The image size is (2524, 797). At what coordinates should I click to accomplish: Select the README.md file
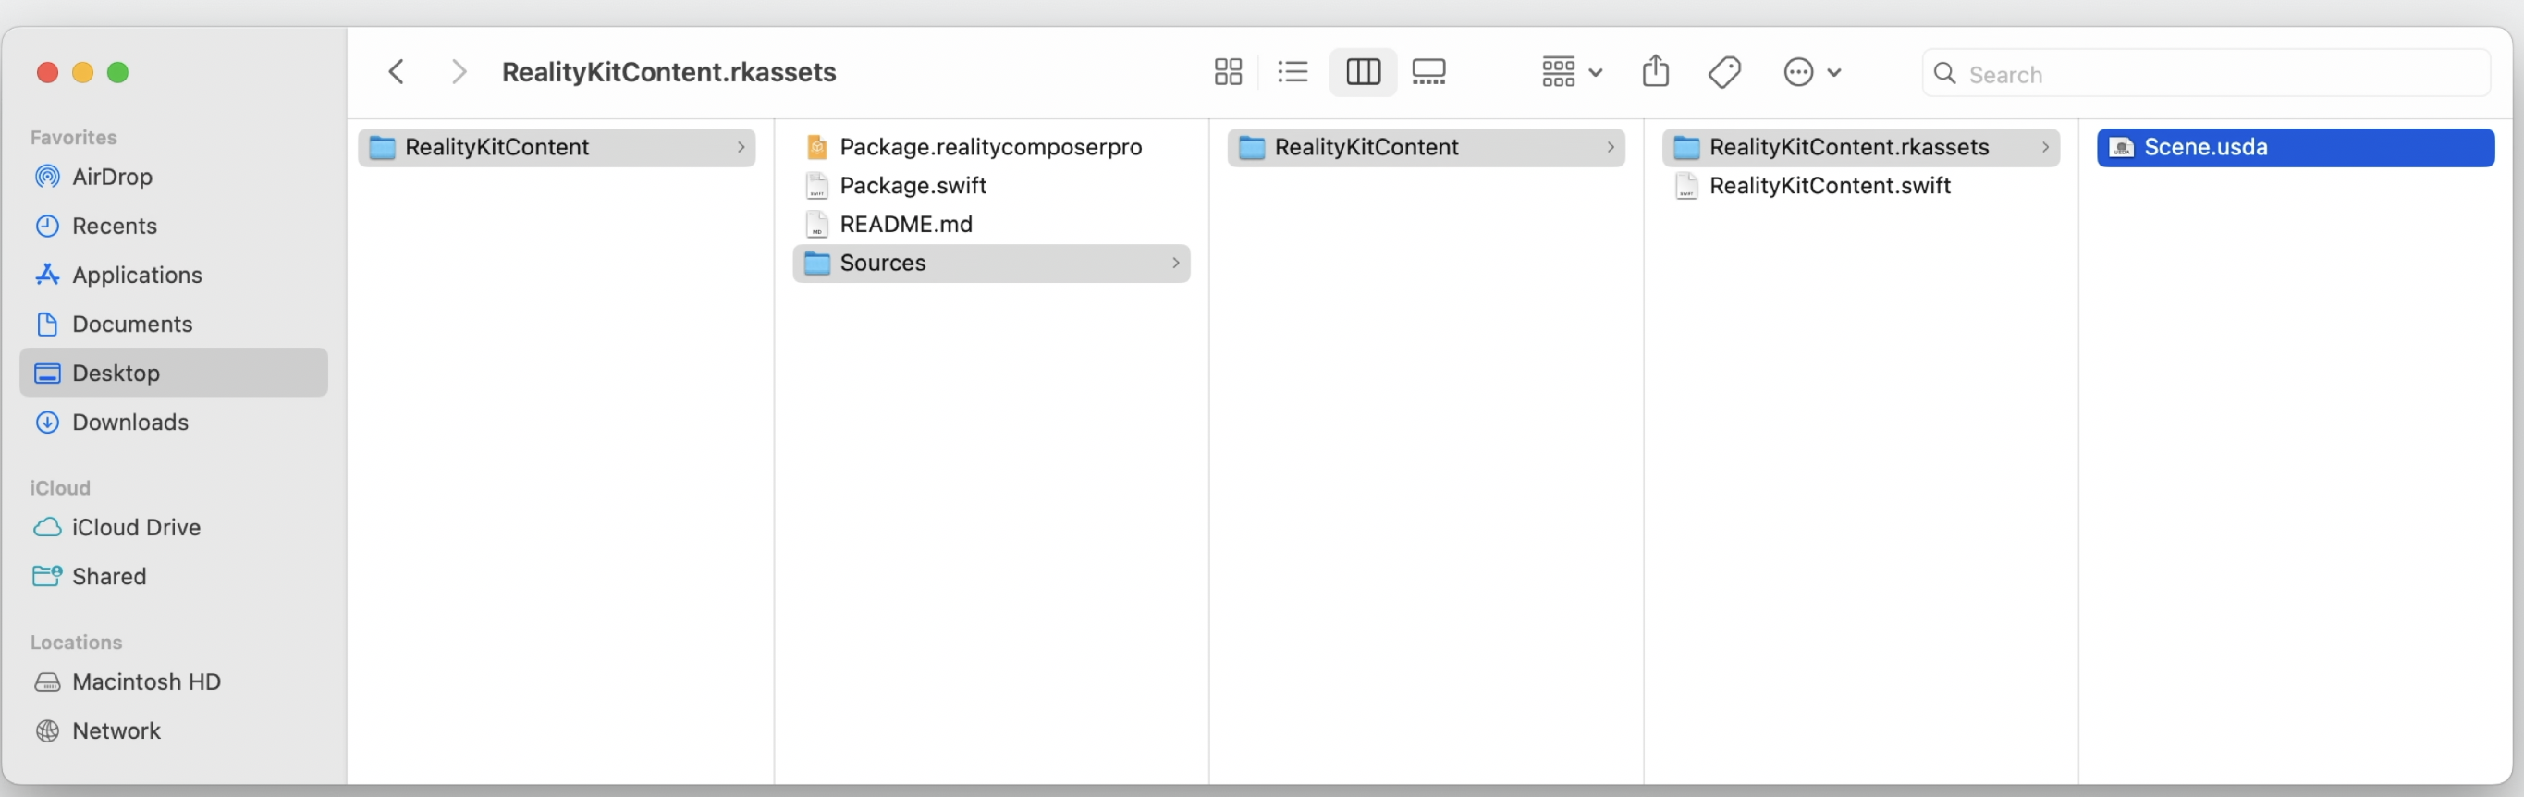tap(905, 225)
